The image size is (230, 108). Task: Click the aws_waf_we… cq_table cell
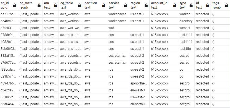pyautogui.click(x=71, y=28)
